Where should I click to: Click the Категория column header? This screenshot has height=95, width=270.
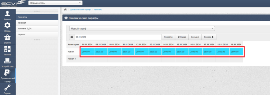[x=73, y=44]
